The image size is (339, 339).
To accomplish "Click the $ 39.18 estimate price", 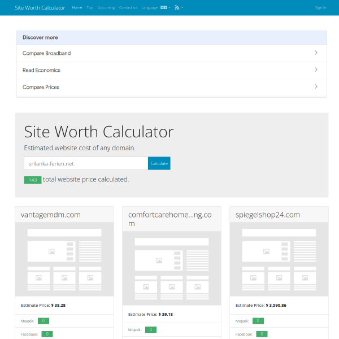I will (166, 314).
